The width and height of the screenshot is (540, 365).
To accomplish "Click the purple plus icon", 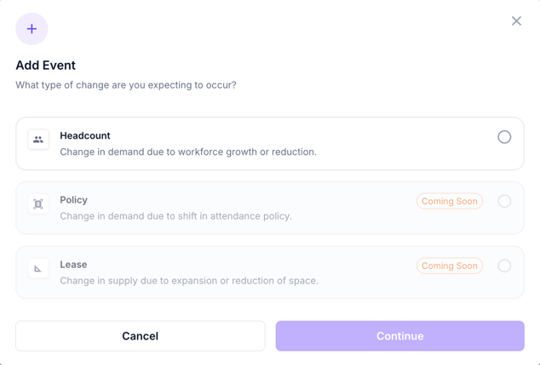I will [32, 29].
